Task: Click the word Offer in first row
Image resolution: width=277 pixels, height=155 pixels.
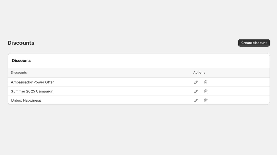Action: click(49, 82)
